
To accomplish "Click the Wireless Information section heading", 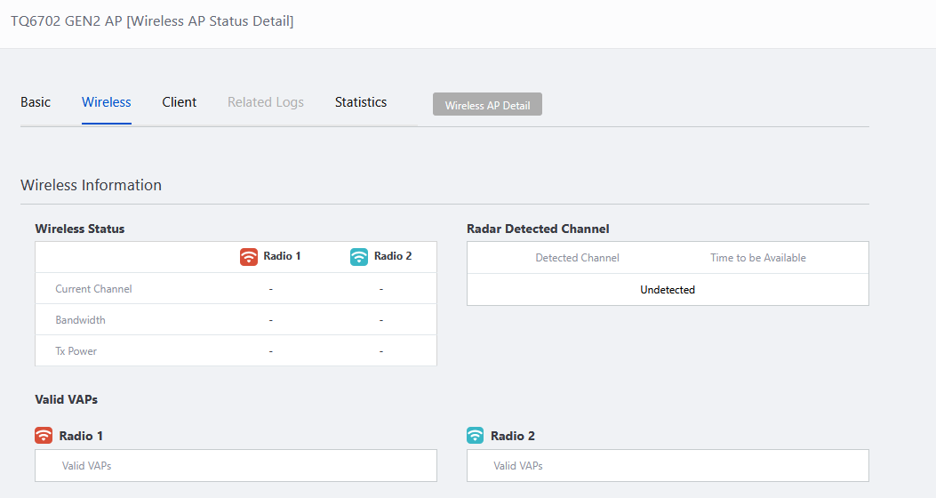I will (92, 185).
